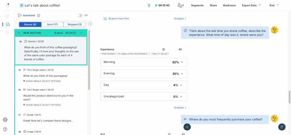Open the help question mark icon

[x=5, y=129]
